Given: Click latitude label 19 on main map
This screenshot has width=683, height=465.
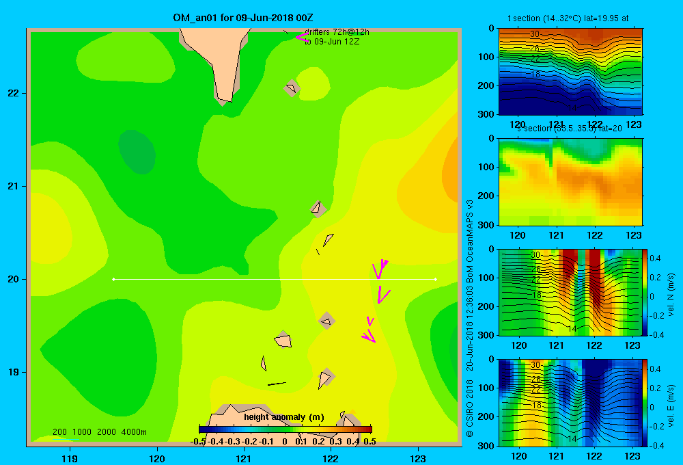Looking at the screenshot, I should (x=13, y=372).
